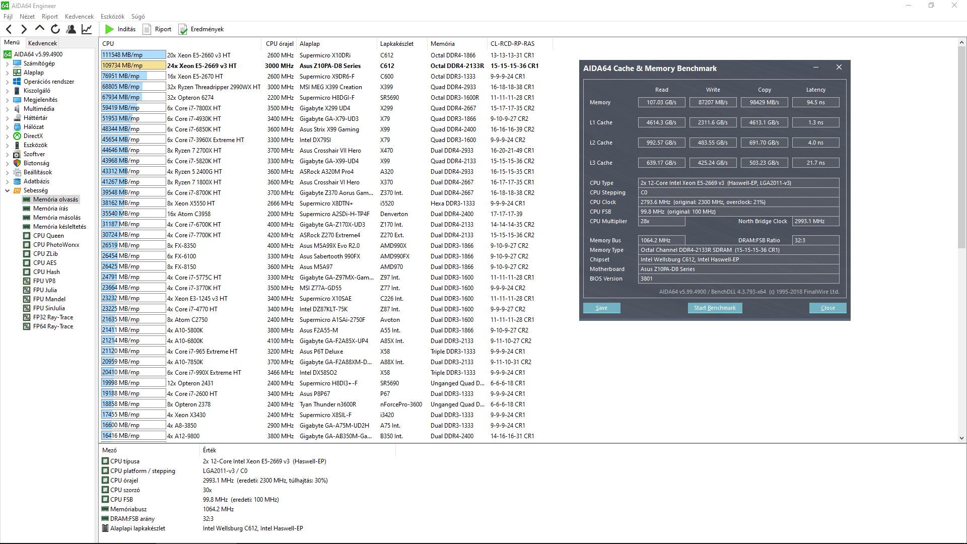Image resolution: width=967 pixels, height=544 pixels.
Task: Collapse the Sebesség tree node
Action: (7, 190)
